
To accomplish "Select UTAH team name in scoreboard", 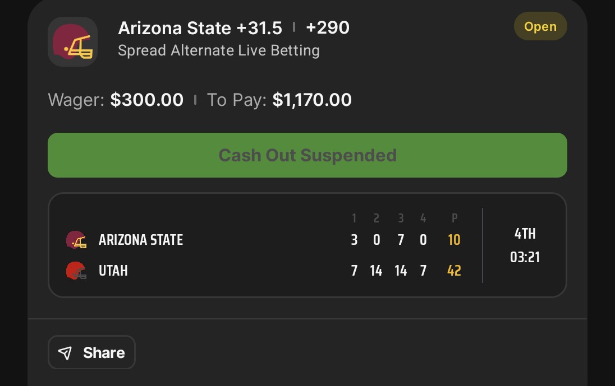I will point(113,271).
